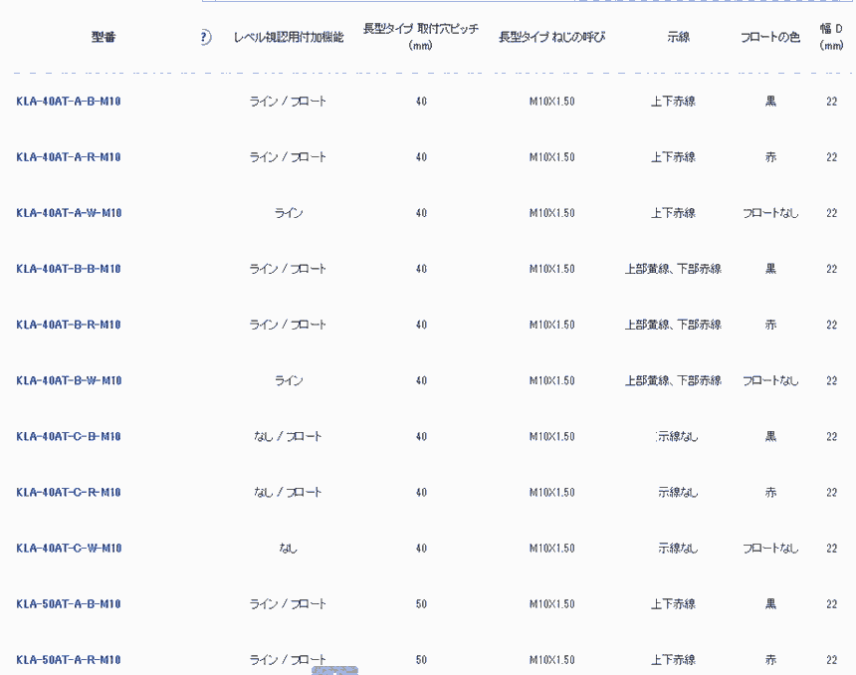Click the 長型タイプ 取付穴ピッチ column header
Image resolution: width=856 pixels, height=675 pixels.
420,37
